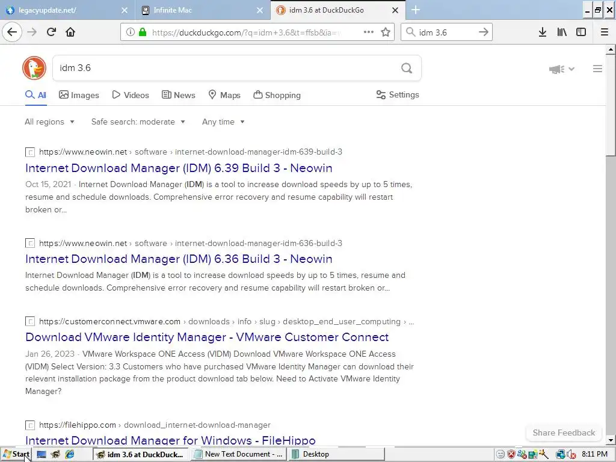
Task: Open Internet Download Manager FileHippo link
Action: (170, 440)
